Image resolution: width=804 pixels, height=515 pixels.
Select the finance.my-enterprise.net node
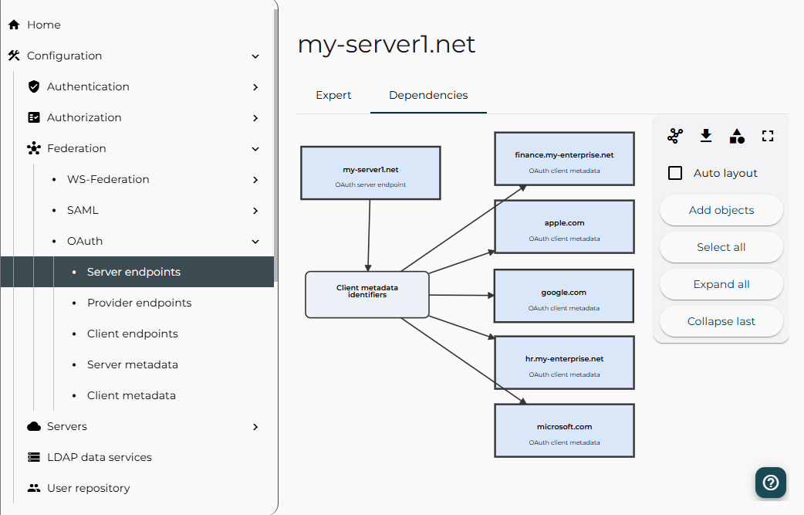(x=564, y=158)
